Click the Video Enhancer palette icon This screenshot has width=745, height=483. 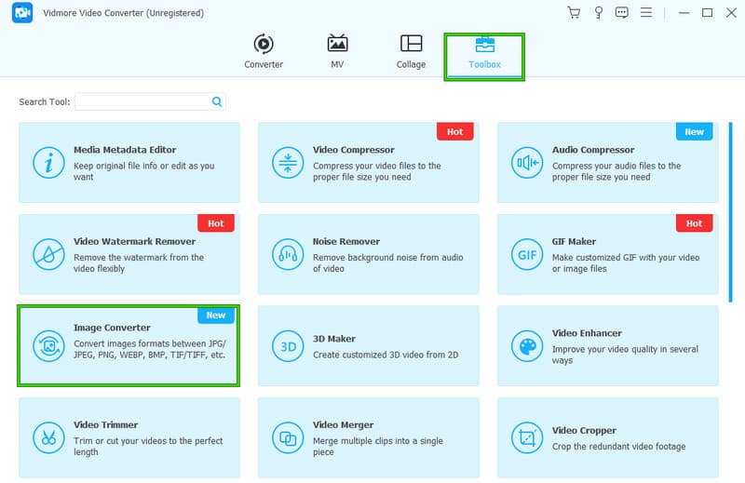[x=526, y=345]
